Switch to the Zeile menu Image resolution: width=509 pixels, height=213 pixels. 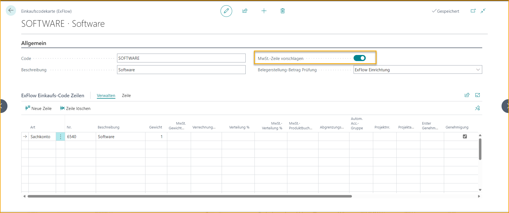(126, 96)
